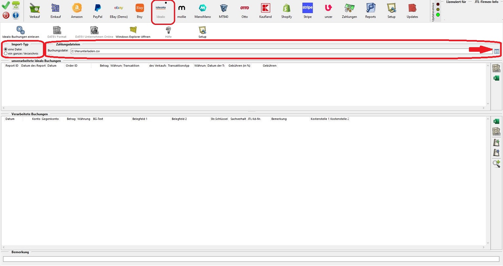
Task: Choose 'ein ganzes Verzeichnis' radio option
Action: pyautogui.click(x=6, y=53)
